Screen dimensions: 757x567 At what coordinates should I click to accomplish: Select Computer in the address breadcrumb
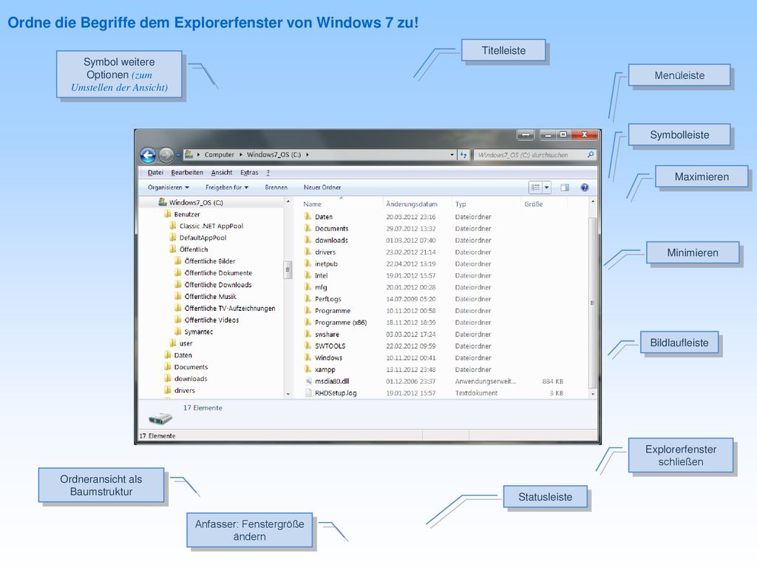click(219, 155)
